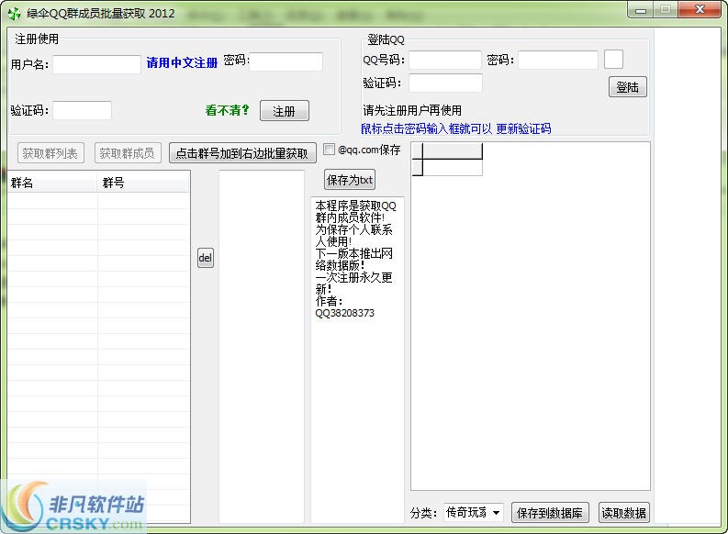Click the 注册 button
Screen dimensions: 728x534
[x=285, y=111]
